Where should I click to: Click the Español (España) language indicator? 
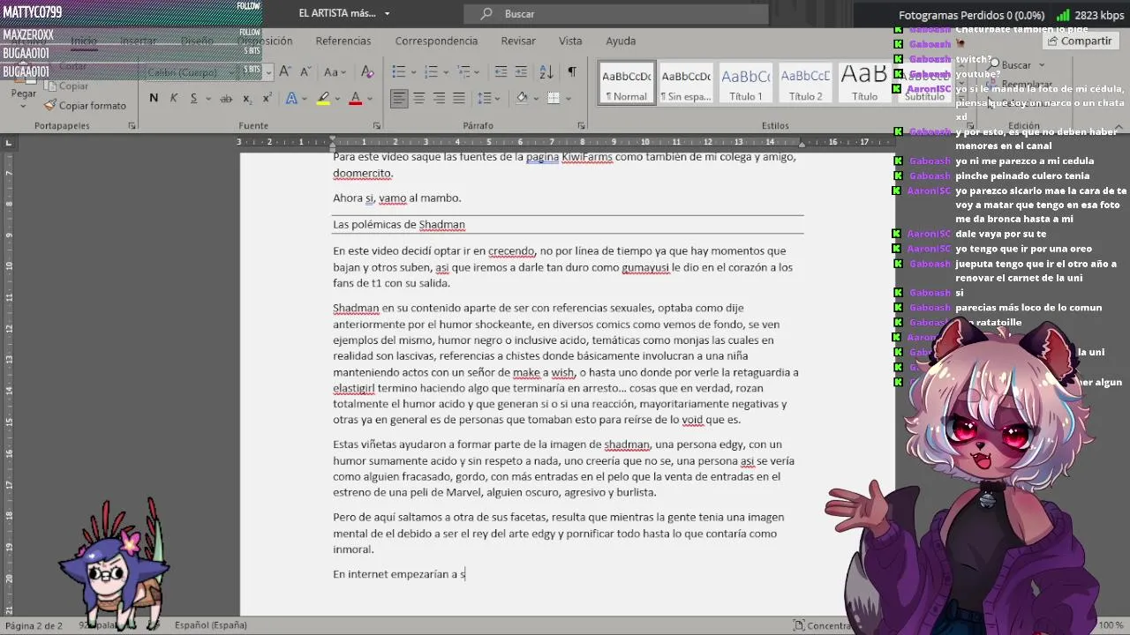(x=210, y=625)
